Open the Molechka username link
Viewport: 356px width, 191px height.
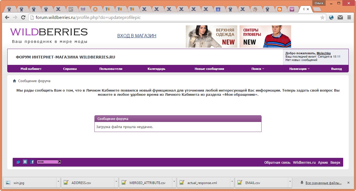coord(324,53)
